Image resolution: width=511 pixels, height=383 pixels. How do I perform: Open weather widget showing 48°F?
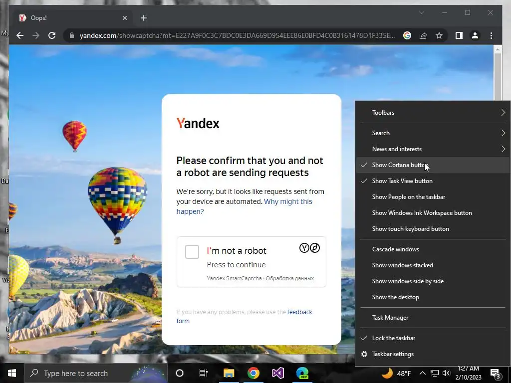(396, 373)
